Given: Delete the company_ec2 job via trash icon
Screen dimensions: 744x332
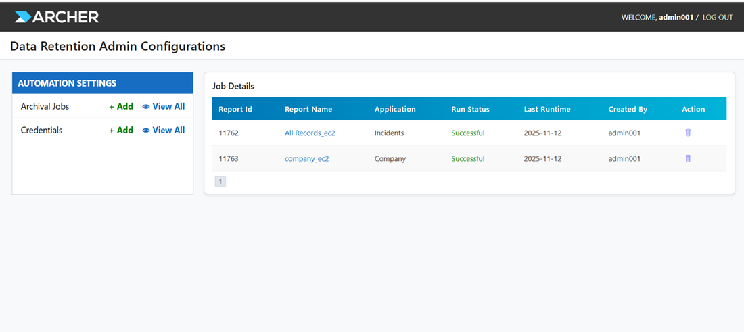Looking at the screenshot, I should pos(688,158).
